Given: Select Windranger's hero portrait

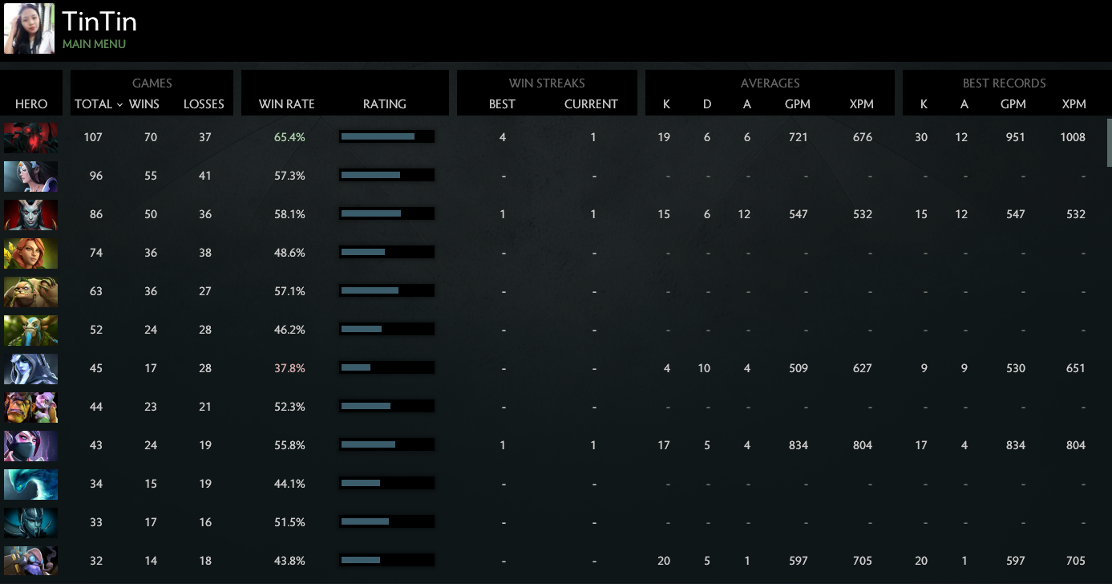Looking at the screenshot, I should tap(31, 253).
